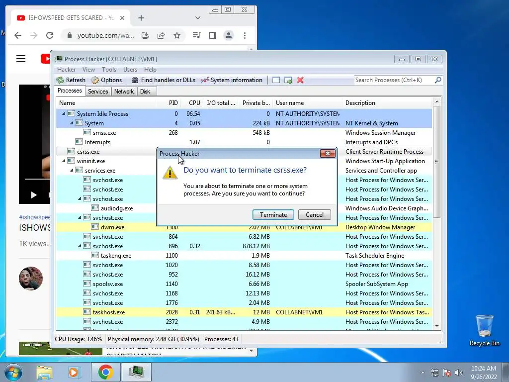
Task: Click youtube.com address bar in Chrome
Action: coord(105,35)
